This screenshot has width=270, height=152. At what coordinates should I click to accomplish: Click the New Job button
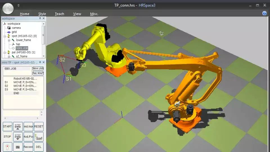coord(38,68)
